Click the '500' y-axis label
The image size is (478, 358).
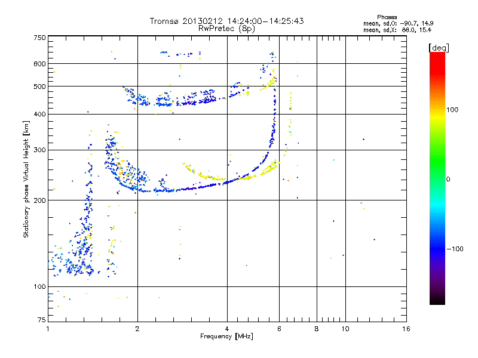pos(39,87)
